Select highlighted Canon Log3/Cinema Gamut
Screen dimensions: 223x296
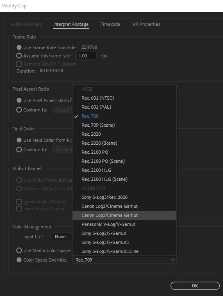click(125, 215)
